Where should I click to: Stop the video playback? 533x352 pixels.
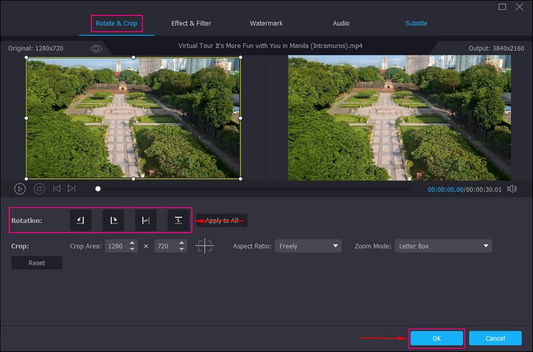(x=39, y=189)
